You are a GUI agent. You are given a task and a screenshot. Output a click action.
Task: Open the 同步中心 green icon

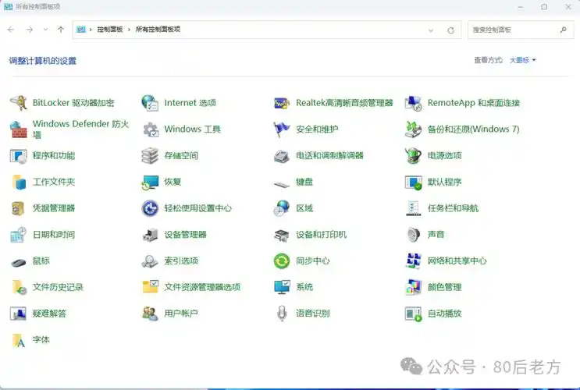[282, 261]
